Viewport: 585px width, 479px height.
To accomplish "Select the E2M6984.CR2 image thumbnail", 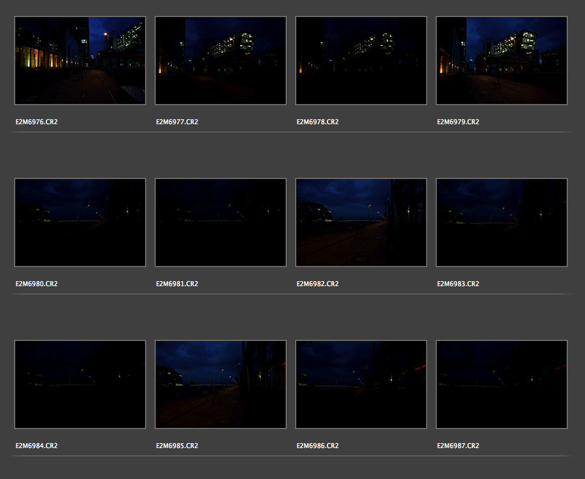I will pos(80,384).
